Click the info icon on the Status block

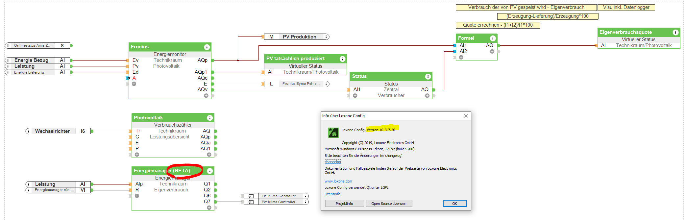pyautogui.click(x=428, y=77)
